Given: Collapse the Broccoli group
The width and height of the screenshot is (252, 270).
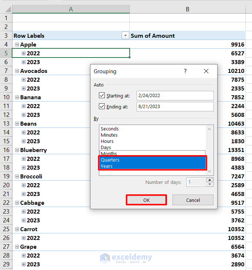Looking at the screenshot, I should (x=17, y=176).
